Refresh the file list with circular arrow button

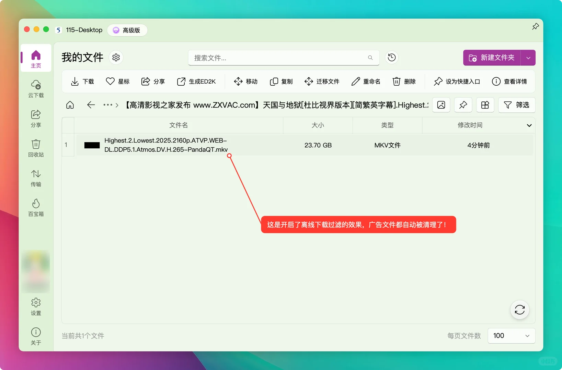(x=519, y=309)
